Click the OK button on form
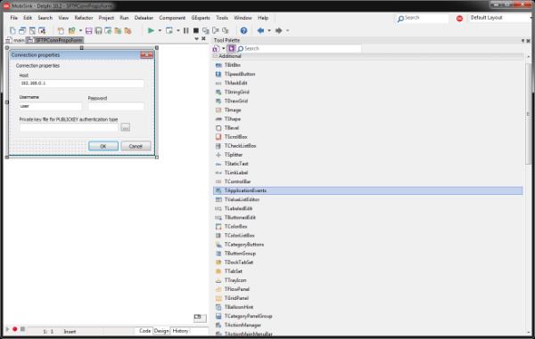 click(103, 146)
